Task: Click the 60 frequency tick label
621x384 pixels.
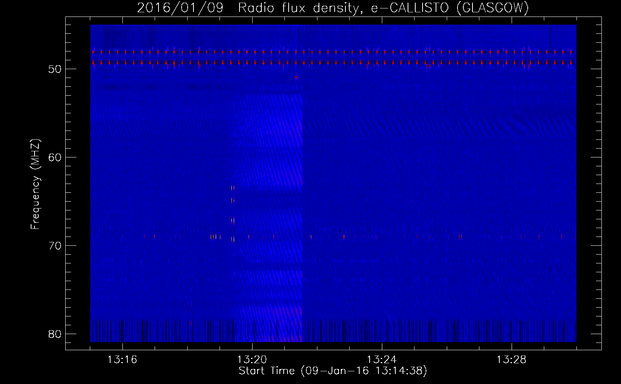Action: [x=55, y=158]
